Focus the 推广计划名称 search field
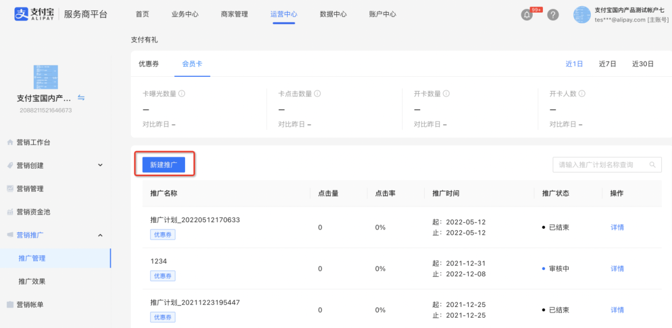 (x=607, y=165)
